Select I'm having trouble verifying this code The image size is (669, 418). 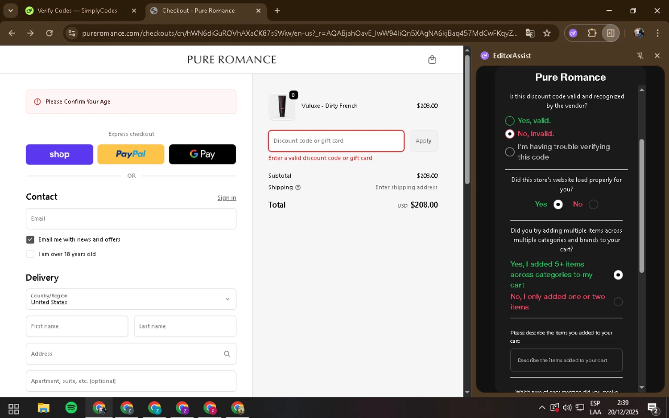coord(510,152)
